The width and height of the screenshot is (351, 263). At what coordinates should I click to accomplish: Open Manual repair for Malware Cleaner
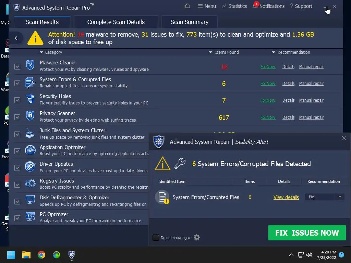[x=311, y=67]
